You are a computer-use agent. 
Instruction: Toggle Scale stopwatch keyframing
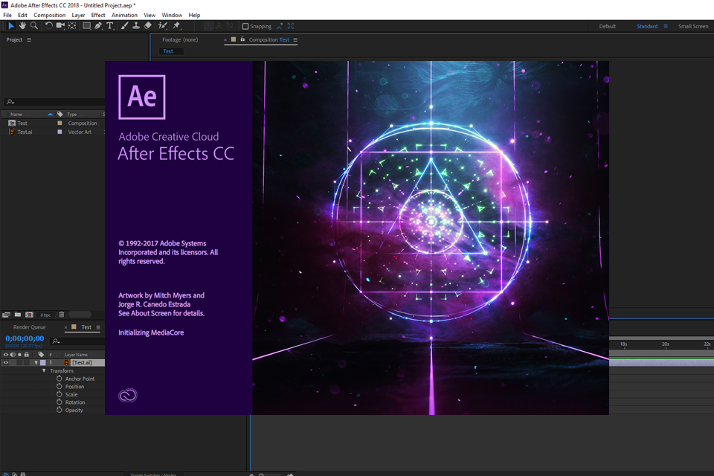[x=59, y=394]
